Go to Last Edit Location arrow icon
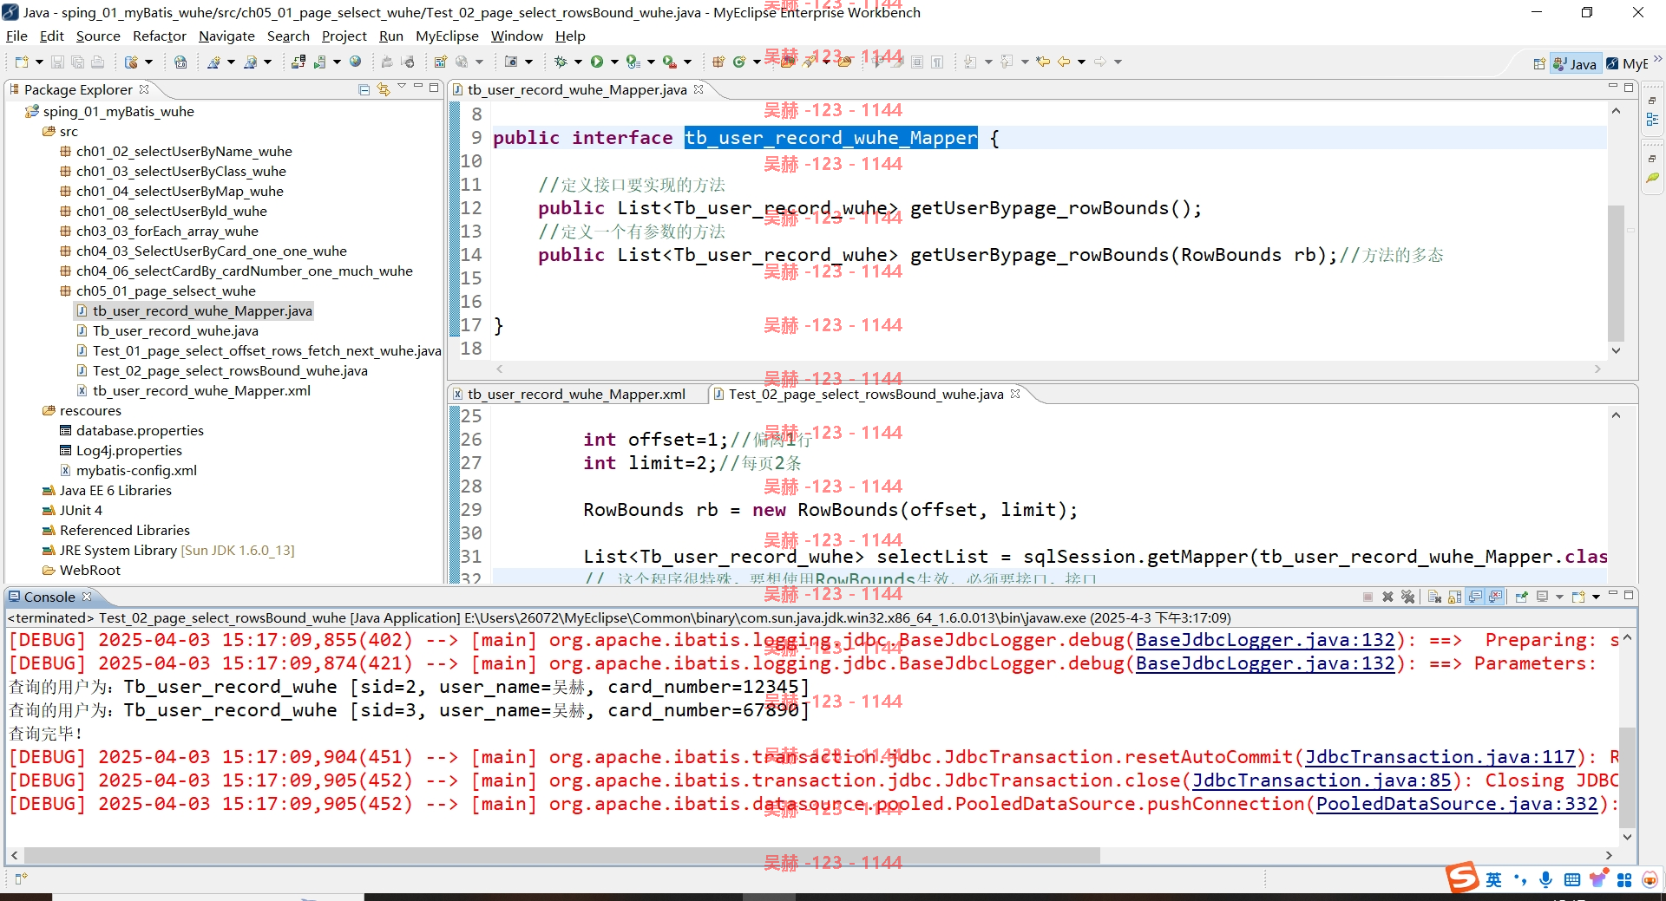Screen dimensions: 1666x901 pos(1043,62)
